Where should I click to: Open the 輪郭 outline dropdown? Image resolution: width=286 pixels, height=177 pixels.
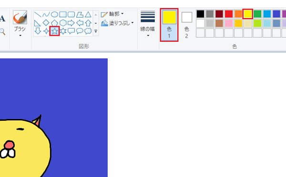coord(112,14)
